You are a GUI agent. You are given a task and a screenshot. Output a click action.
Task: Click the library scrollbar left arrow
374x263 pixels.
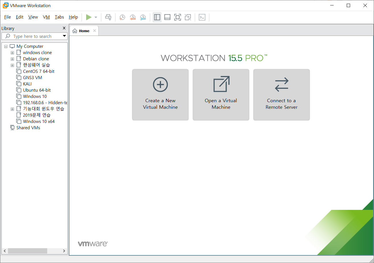[4, 251]
